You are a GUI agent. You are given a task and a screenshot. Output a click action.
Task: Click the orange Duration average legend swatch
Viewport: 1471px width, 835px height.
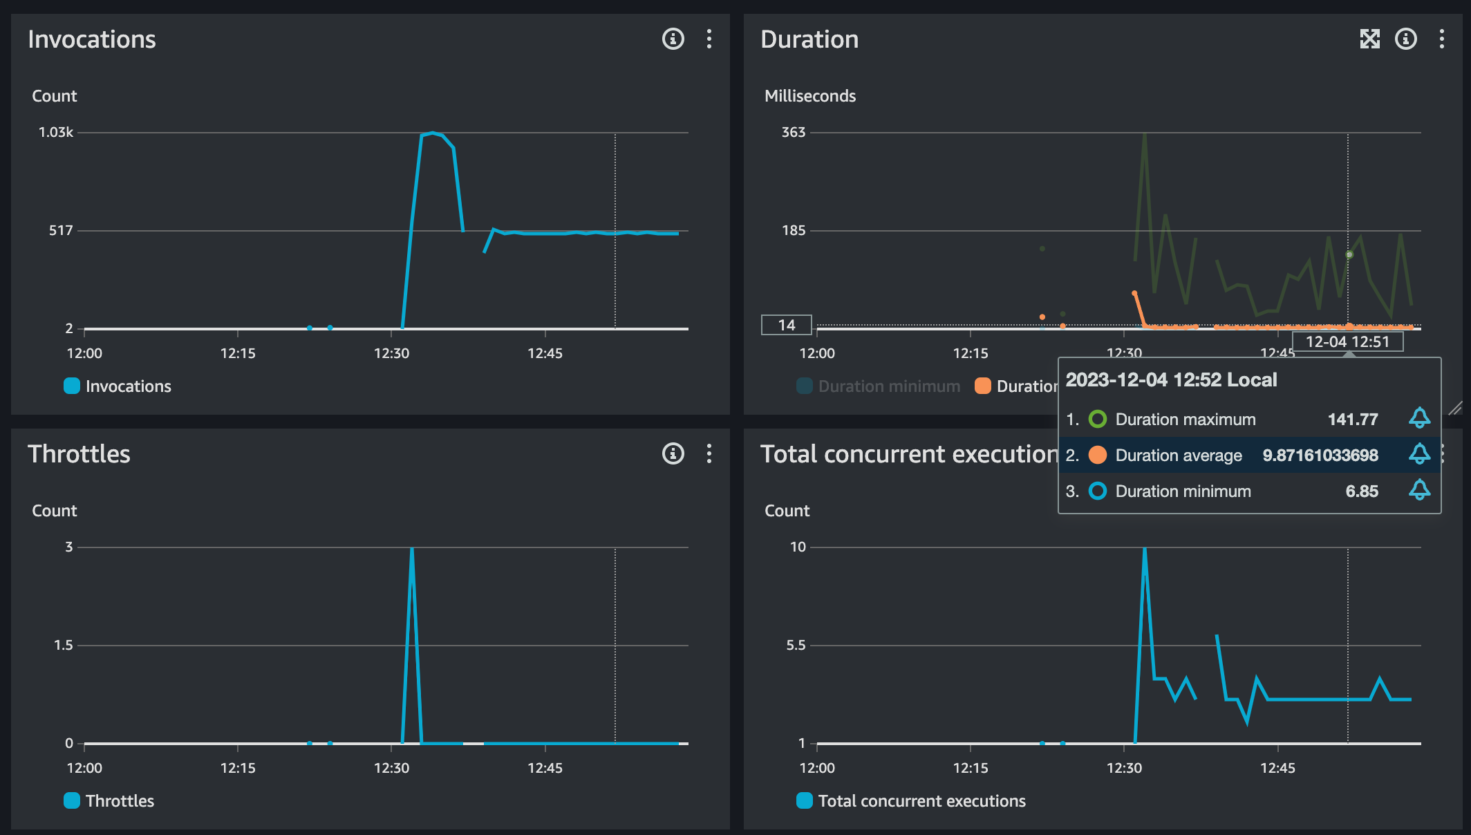[982, 386]
